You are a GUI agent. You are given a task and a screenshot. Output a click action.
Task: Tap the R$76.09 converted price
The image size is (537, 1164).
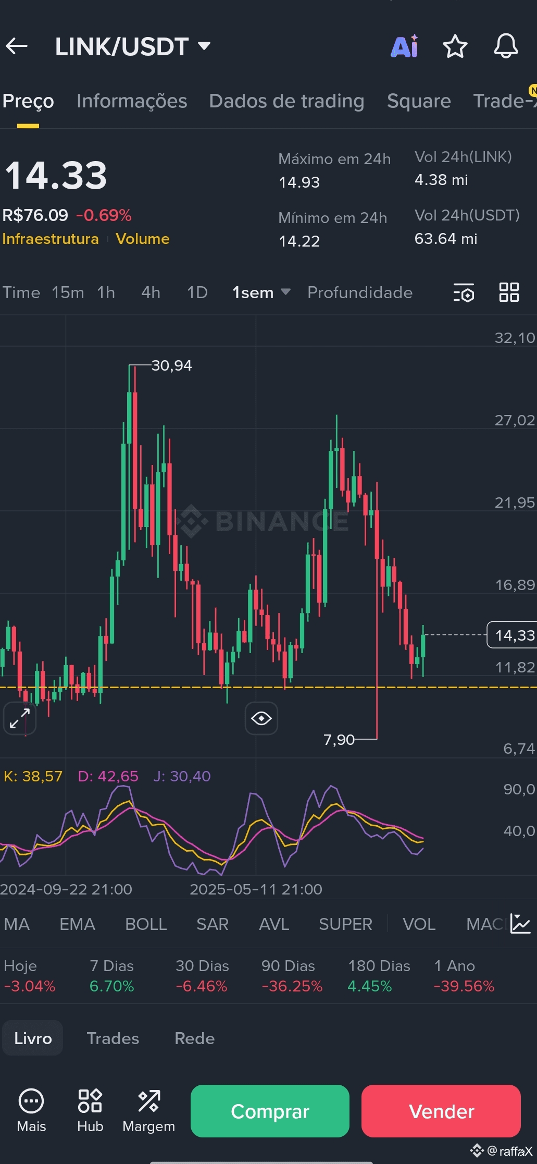(x=35, y=215)
